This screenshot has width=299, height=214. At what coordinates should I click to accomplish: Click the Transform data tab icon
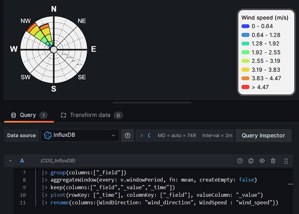[63, 115]
